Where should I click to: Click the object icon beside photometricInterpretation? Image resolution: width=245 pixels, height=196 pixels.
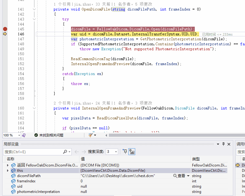13,192
